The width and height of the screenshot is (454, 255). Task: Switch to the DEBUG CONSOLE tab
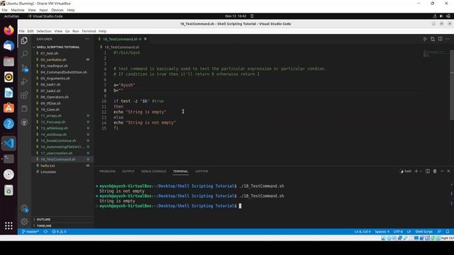click(154, 171)
